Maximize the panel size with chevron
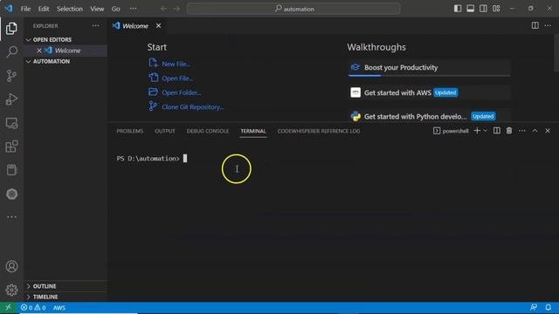559x314 pixels. point(535,131)
